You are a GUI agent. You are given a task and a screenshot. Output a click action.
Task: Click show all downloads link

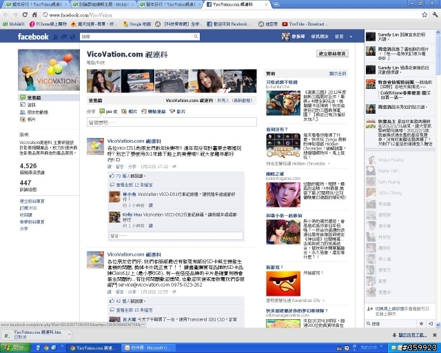pyautogui.click(x=412, y=335)
